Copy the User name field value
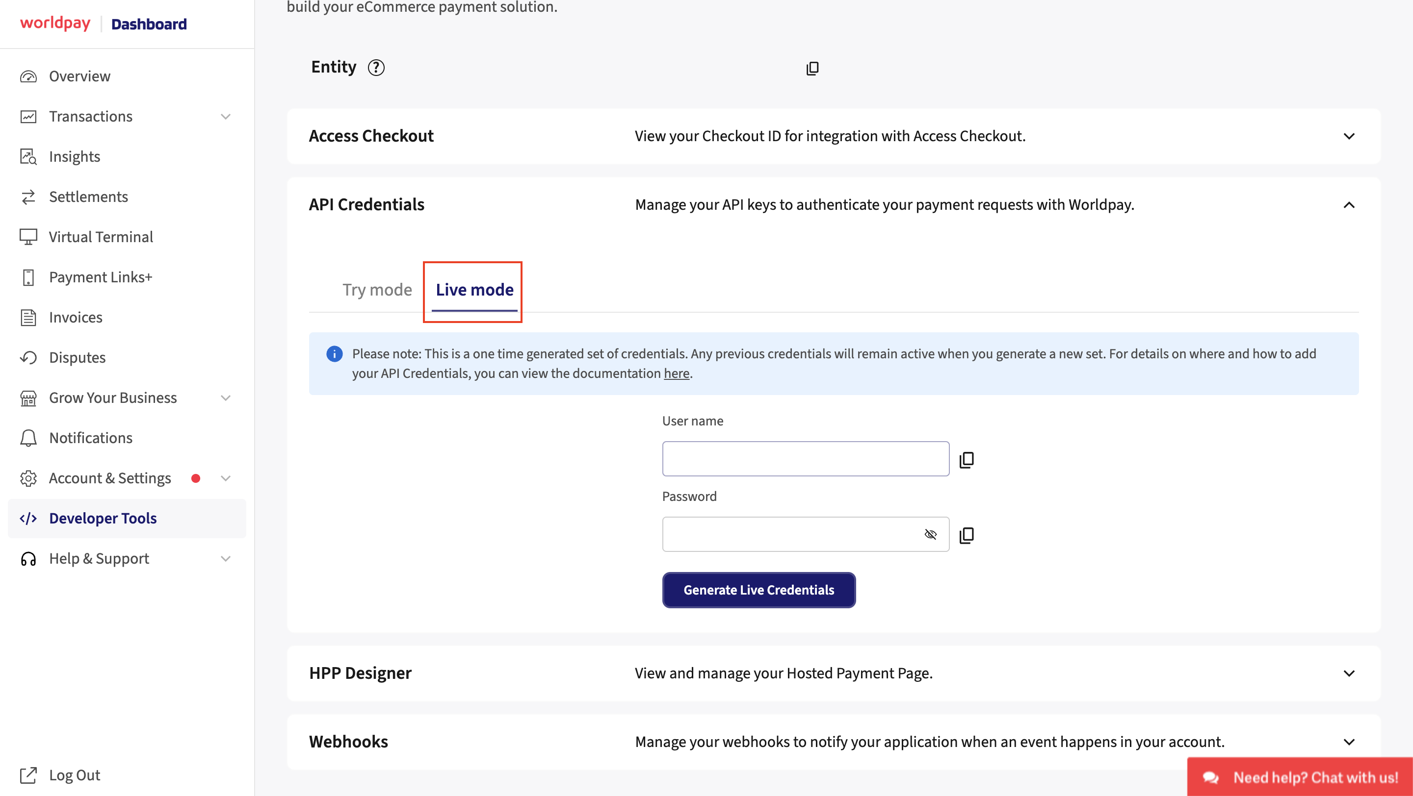This screenshot has width=1413, height=796. [967, 460]
